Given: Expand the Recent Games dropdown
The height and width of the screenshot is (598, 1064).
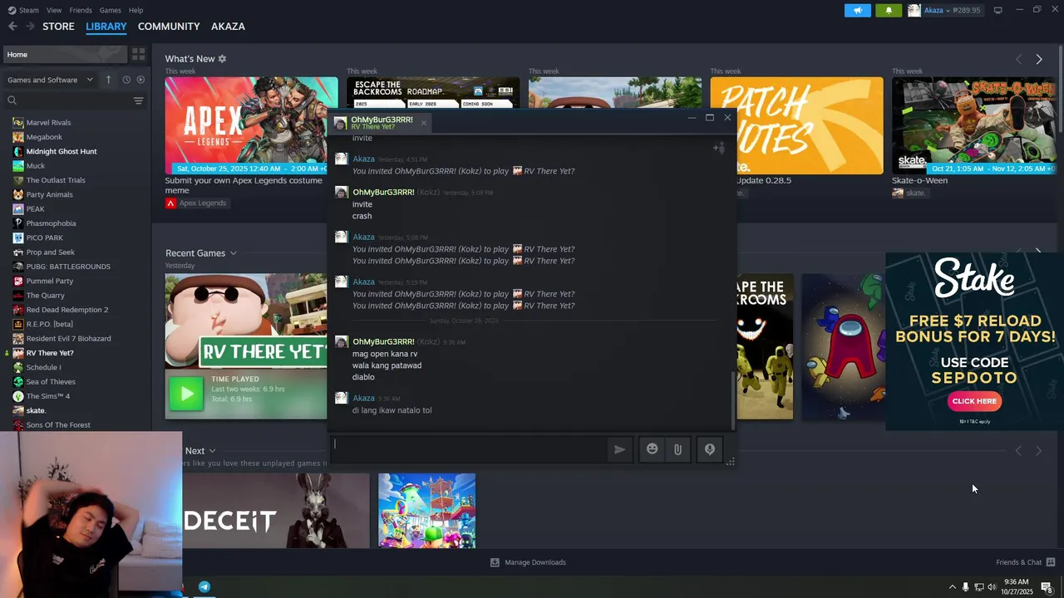Looking at the screenshot, I should tap(234, 253).
